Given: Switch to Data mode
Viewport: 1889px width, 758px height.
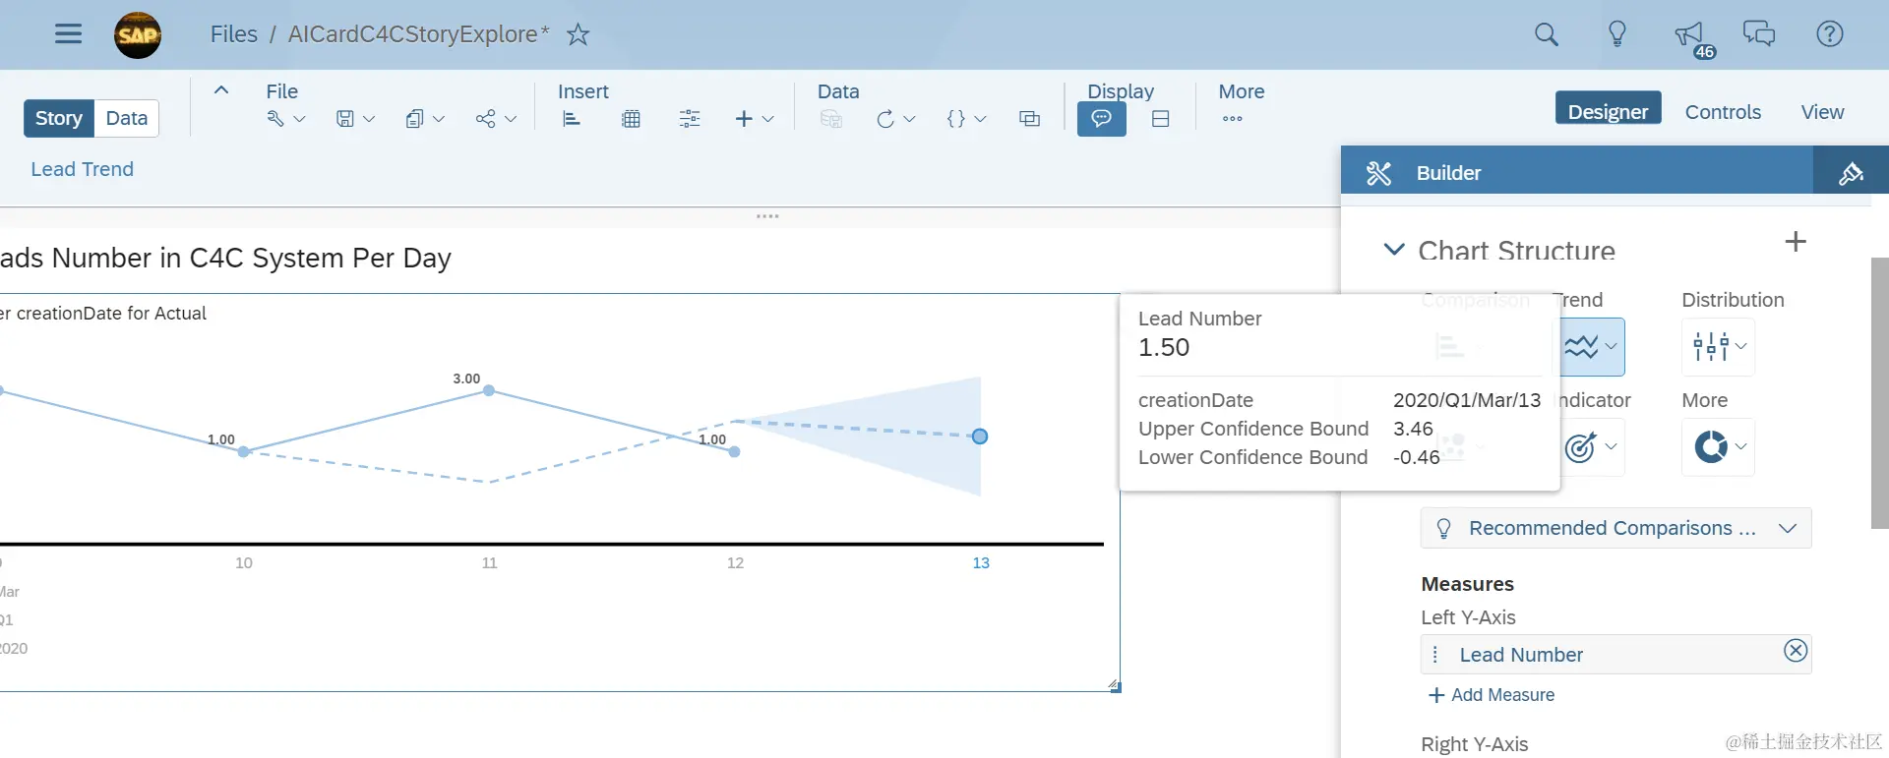Looking at the screenshot, I should pyautogui.click(x=127, y=118).
